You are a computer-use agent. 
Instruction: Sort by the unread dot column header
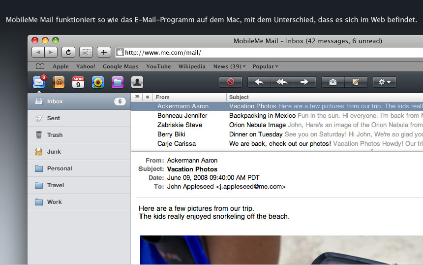147,97
